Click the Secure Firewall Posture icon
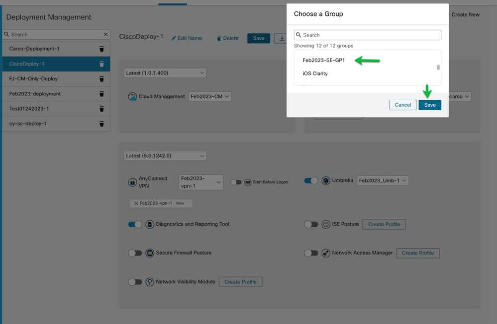The width and height of the screenshot is (497, 324). tap(150, 253)
